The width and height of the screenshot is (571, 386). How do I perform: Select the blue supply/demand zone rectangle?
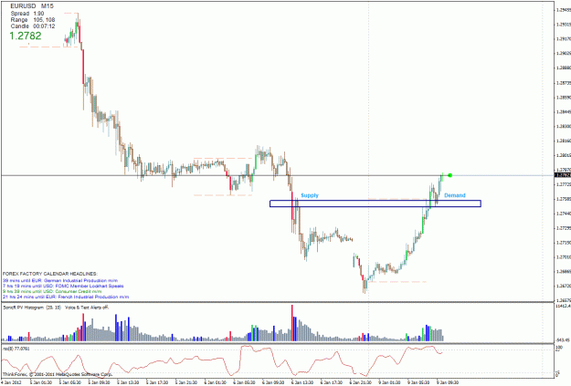pyautogui.click(x=375, y=203)
